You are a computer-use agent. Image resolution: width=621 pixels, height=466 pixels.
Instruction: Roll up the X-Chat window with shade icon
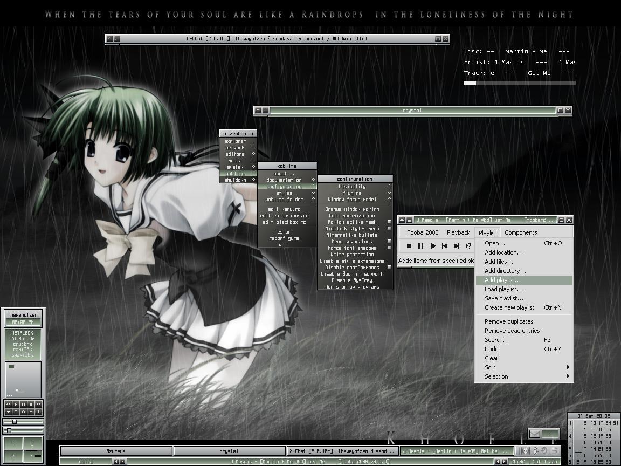(x=110, y=38)
